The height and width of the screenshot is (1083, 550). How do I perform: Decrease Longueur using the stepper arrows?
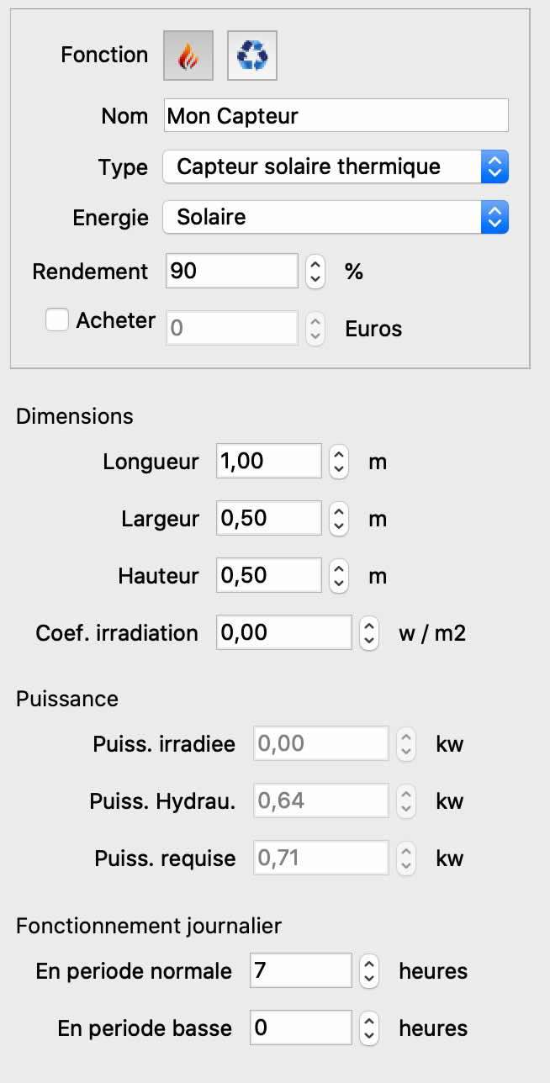point(337,469)
